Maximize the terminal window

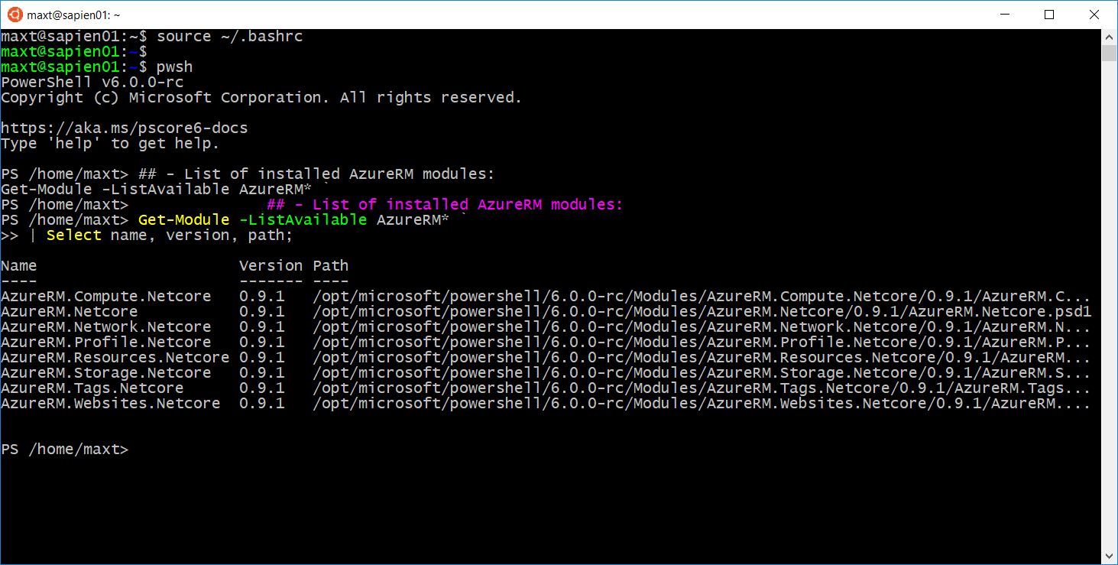(1049, 15)
